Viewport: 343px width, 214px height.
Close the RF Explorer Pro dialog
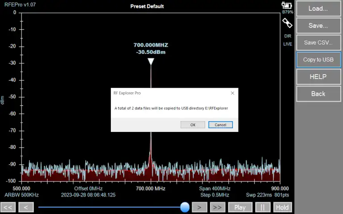coord(232,93)
